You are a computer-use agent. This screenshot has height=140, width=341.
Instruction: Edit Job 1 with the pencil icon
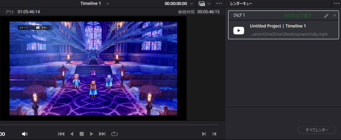point(326,15)
